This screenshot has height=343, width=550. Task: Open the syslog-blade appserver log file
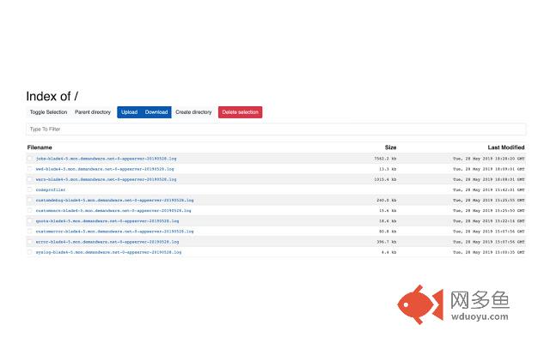(109, 252)
